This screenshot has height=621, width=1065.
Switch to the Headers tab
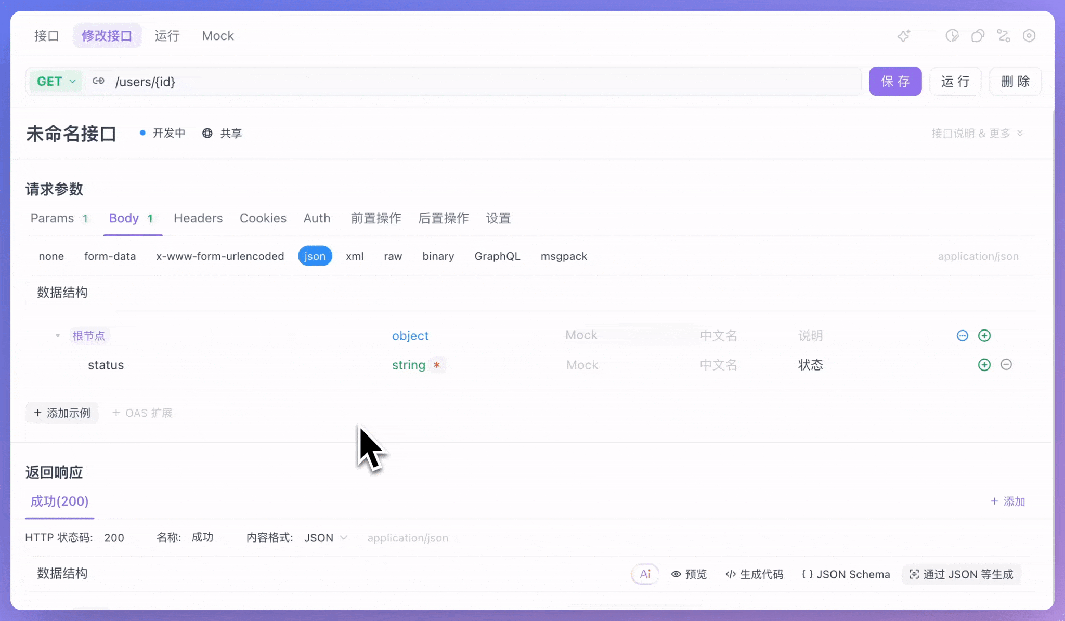[x=198, y=218]
